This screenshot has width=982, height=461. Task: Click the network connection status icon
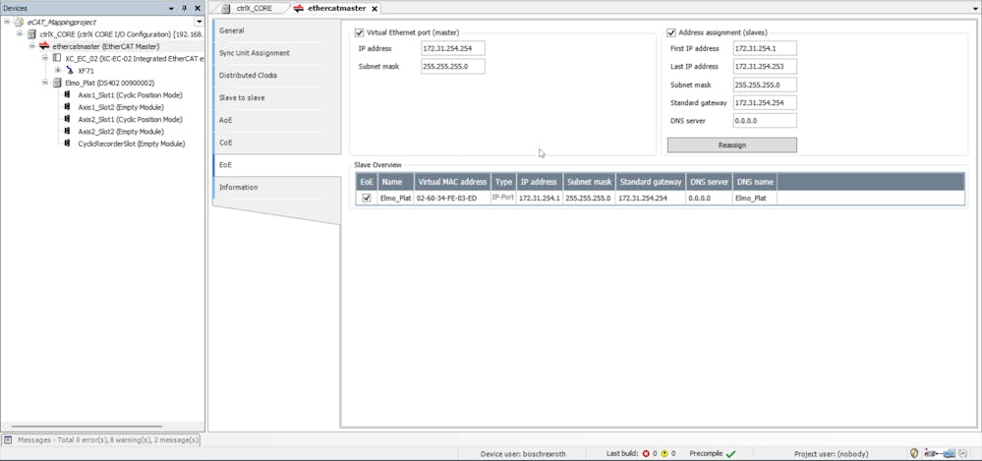coord(947,453)
